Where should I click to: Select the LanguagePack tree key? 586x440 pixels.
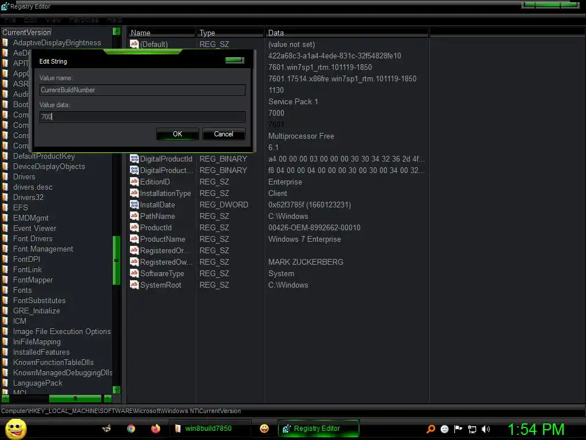point(38,383)
